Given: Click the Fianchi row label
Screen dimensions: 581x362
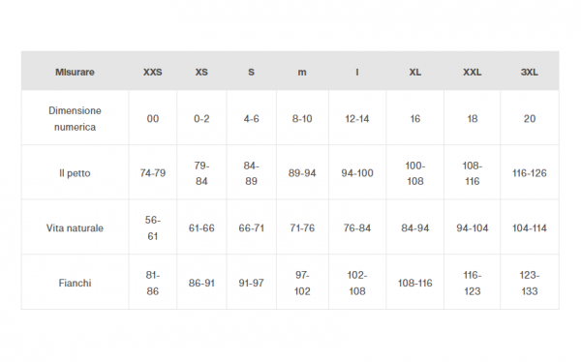Looking at the screenshot, I should click(x=75, y=283).
